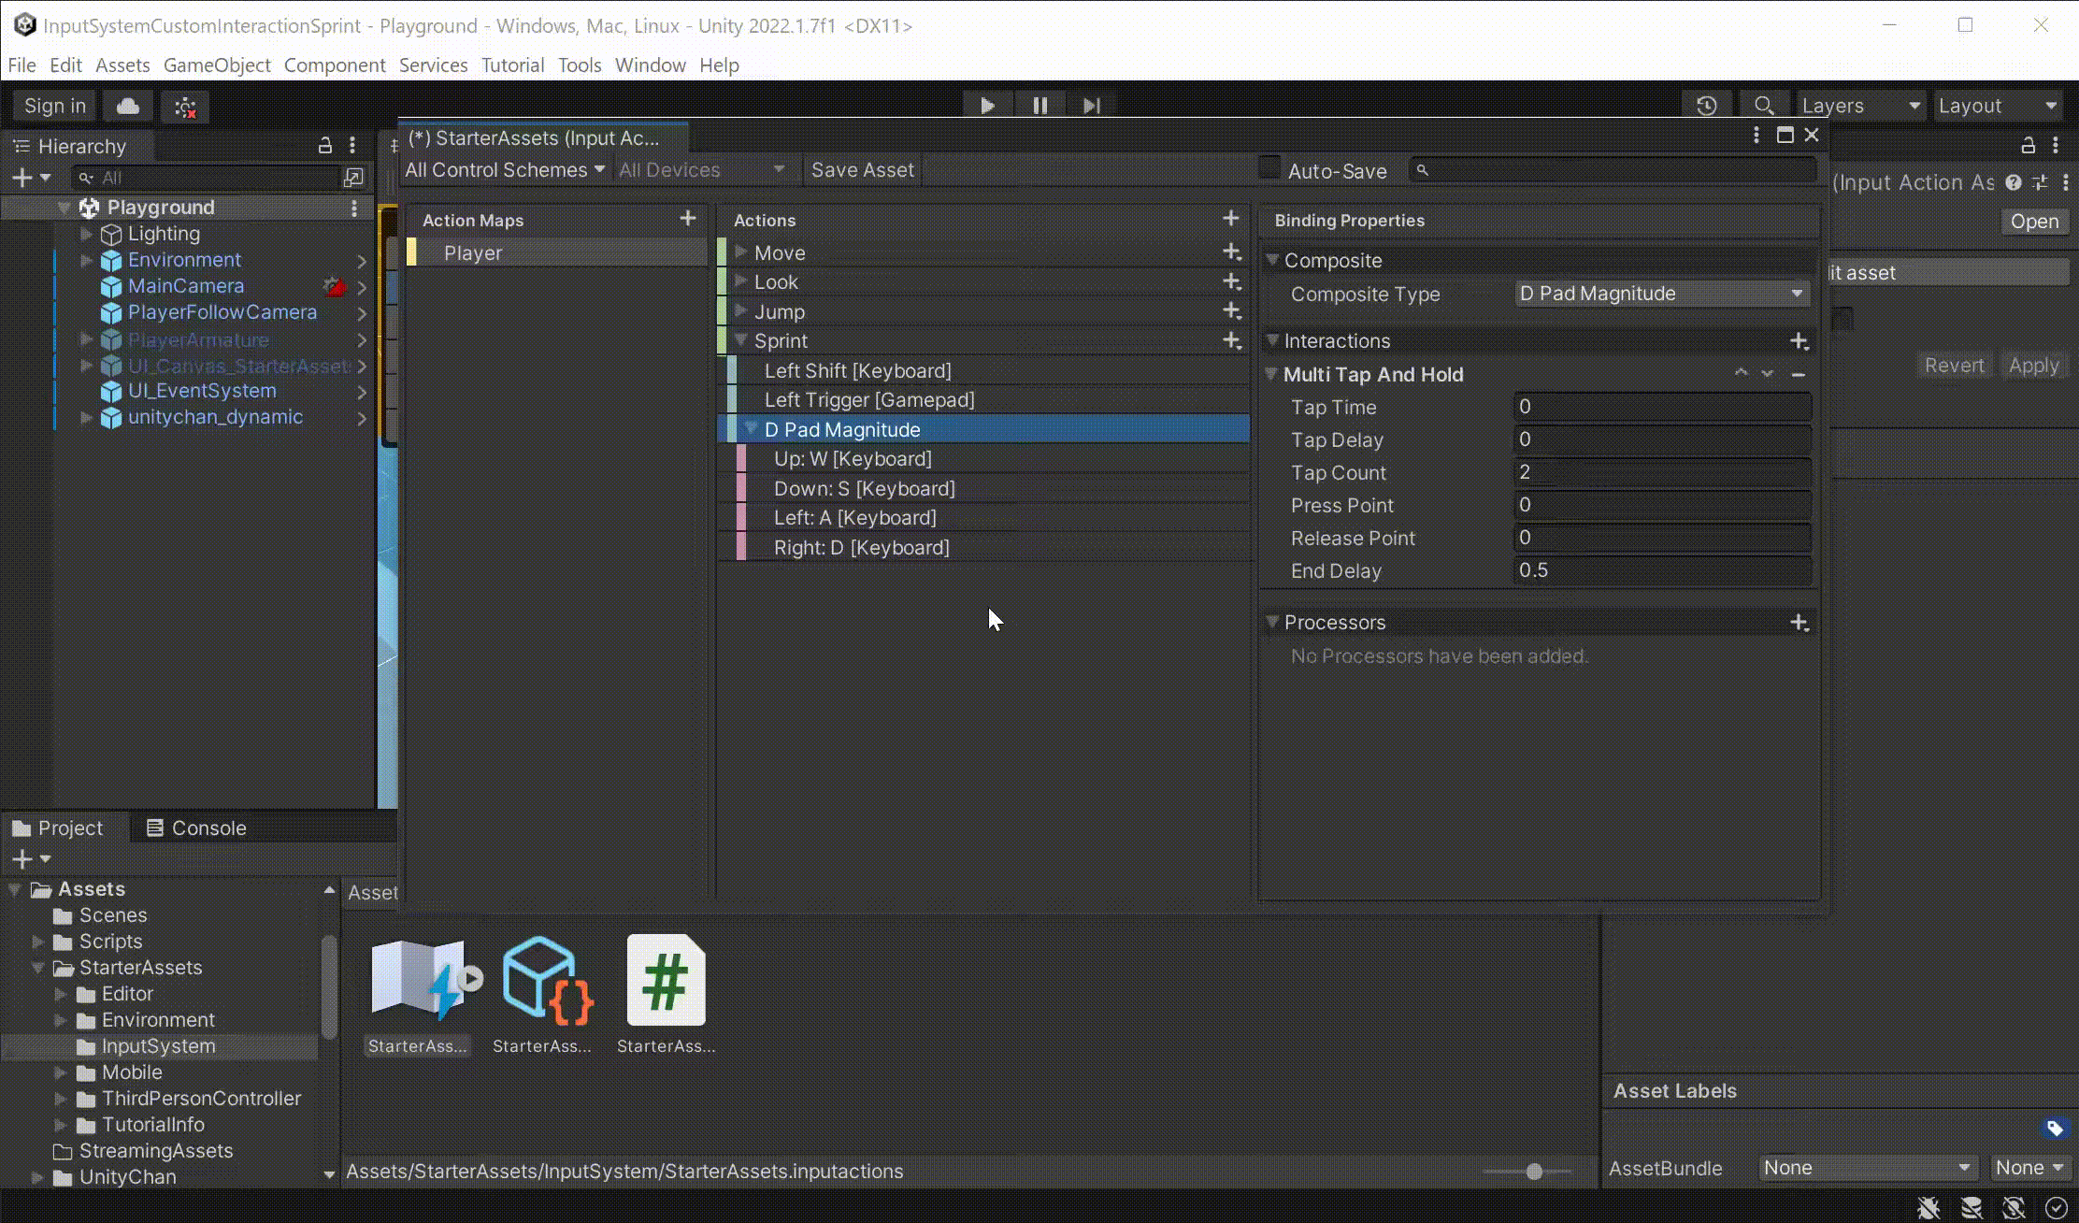Click the Save Asset button

click(x=862, y=170)
